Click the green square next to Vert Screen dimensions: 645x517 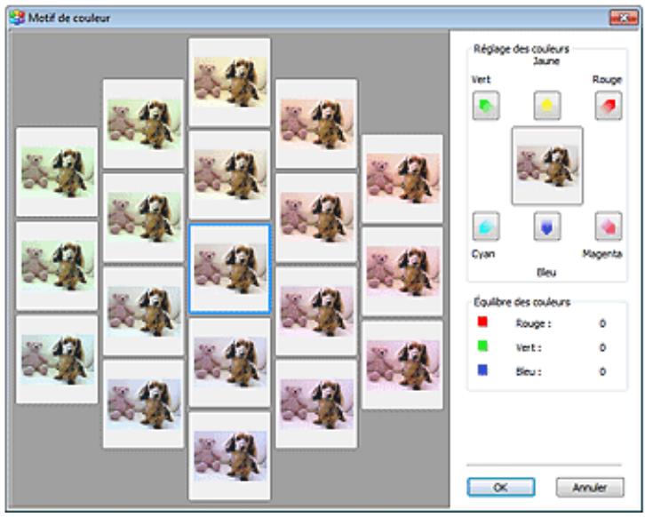tap(482, 346)
